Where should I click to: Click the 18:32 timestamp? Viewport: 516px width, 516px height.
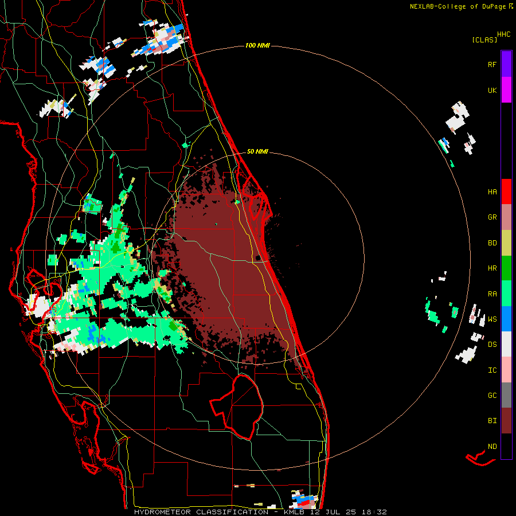point(374,512)
